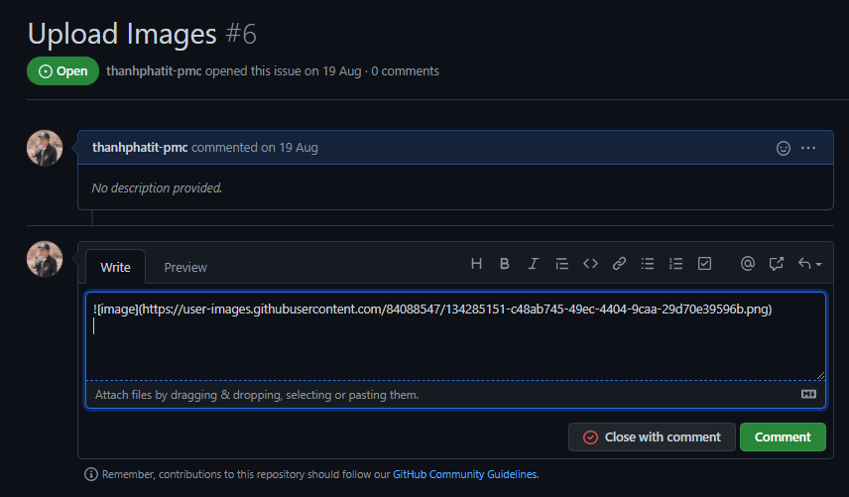This screenshot has height=497, width=849.
Task: Click the green Comment button
Action: (x=783, y=436)
